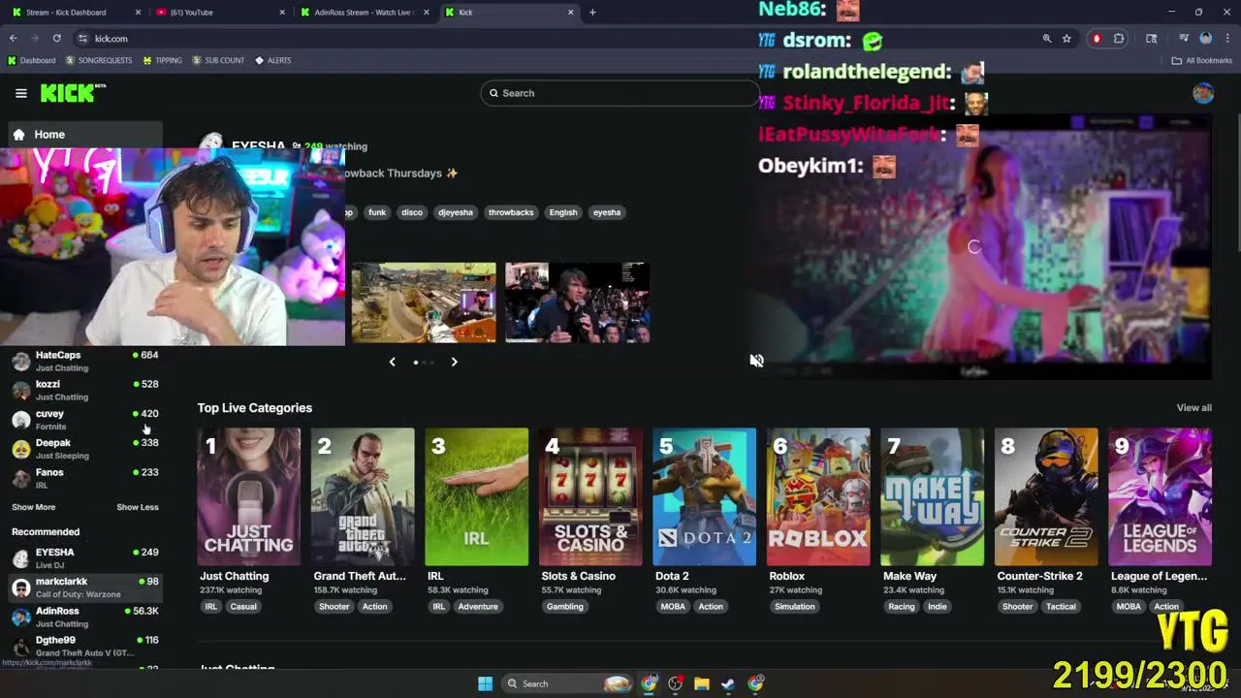
Task: Select the funk tag
Action: coord(377,212)
